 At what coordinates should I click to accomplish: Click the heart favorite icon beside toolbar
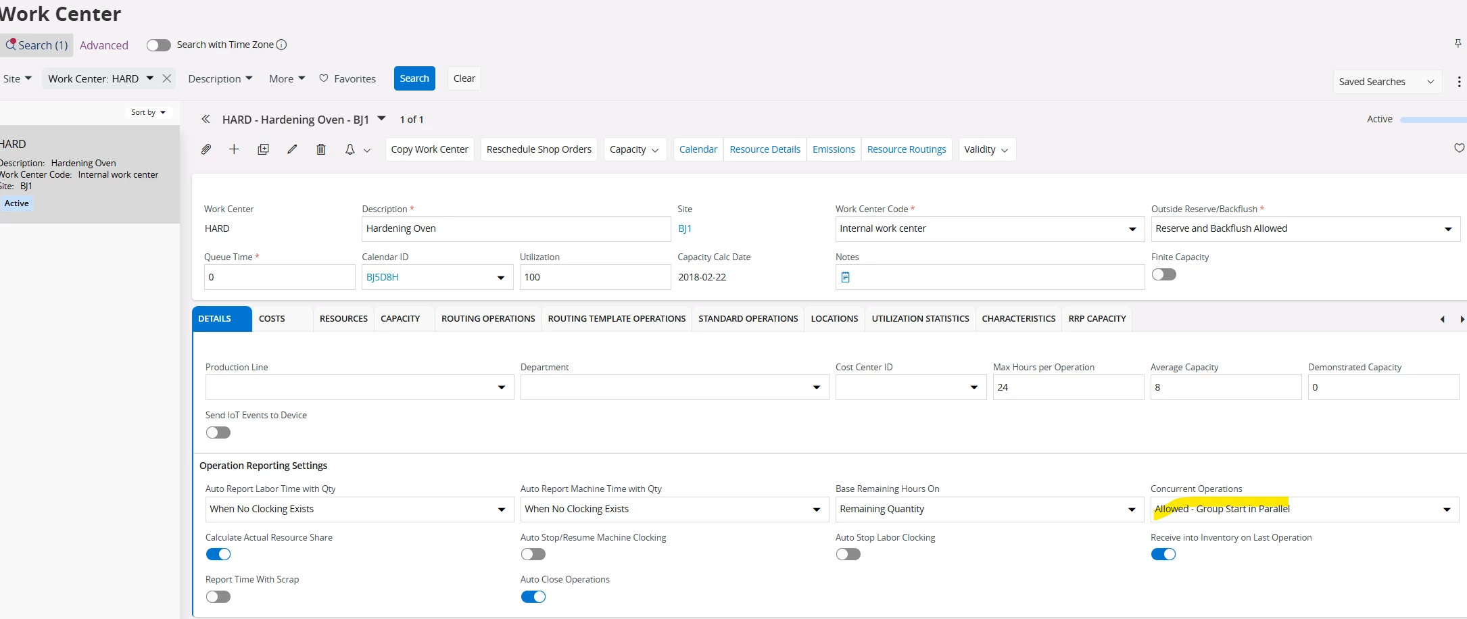[1459, 148]
